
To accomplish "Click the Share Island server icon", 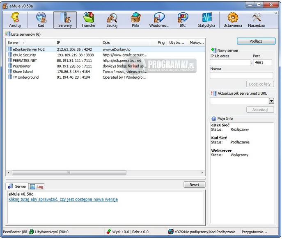I will click(x=10, y=71).
